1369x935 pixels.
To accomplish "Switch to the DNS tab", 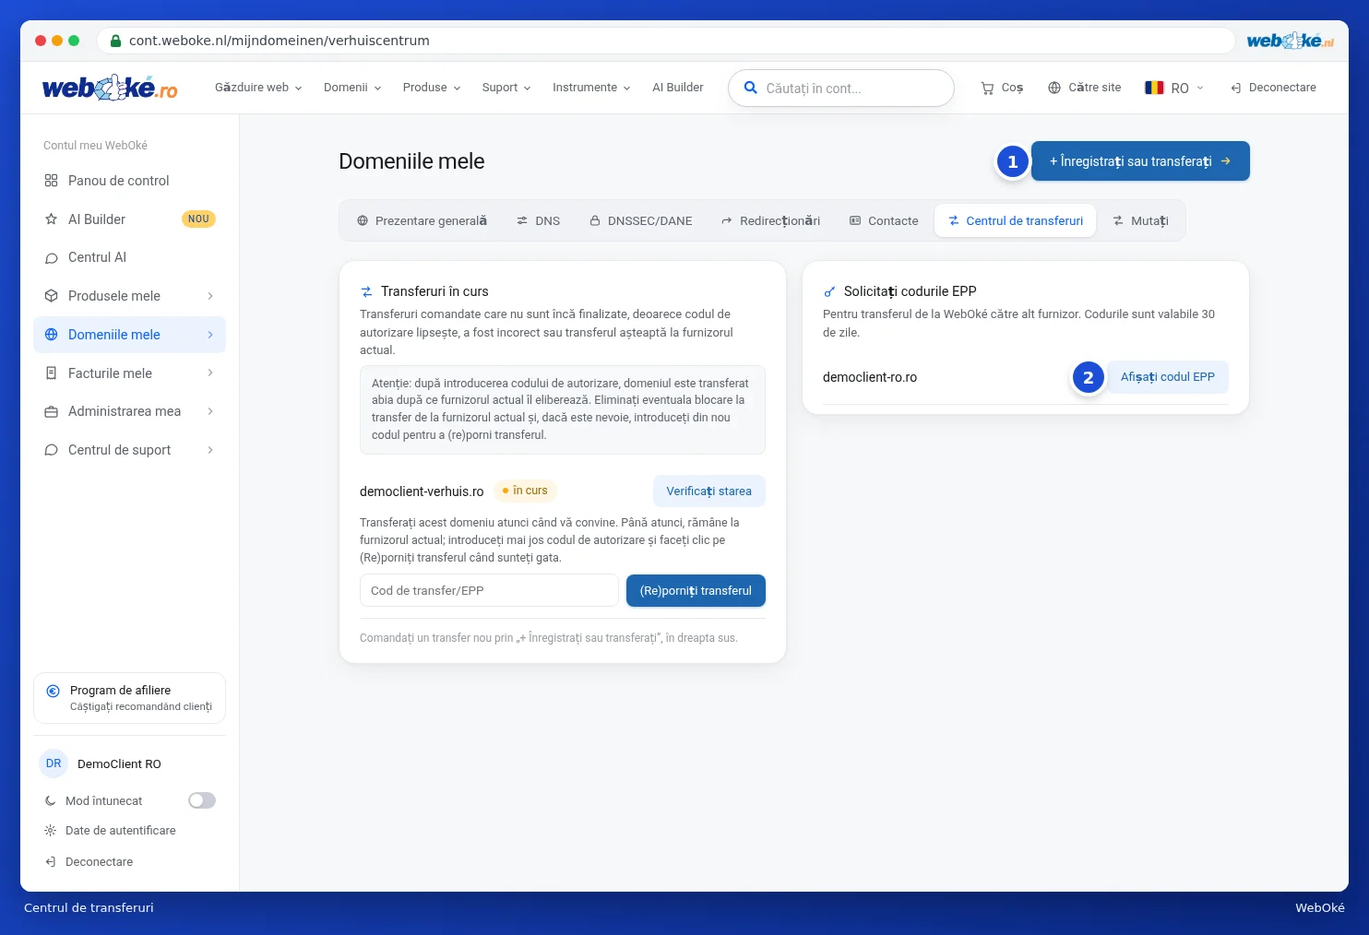I will [538, 221].
